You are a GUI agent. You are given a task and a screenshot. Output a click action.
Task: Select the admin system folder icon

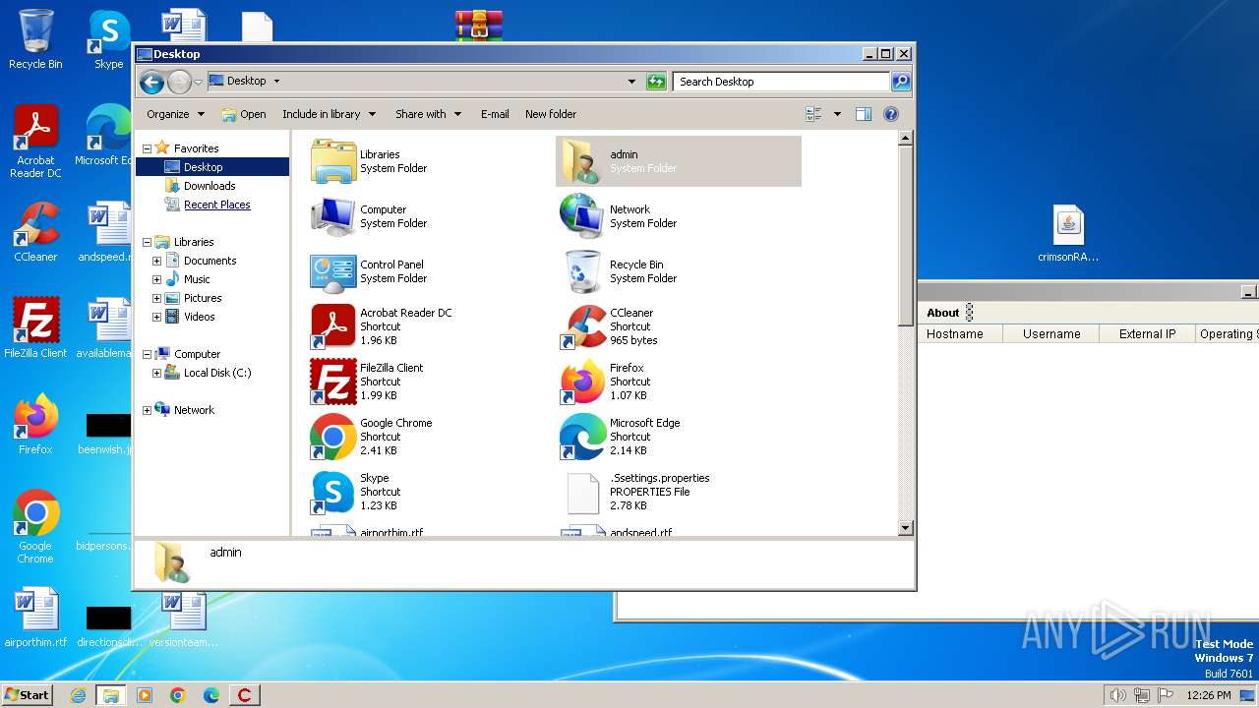point(583,161)
